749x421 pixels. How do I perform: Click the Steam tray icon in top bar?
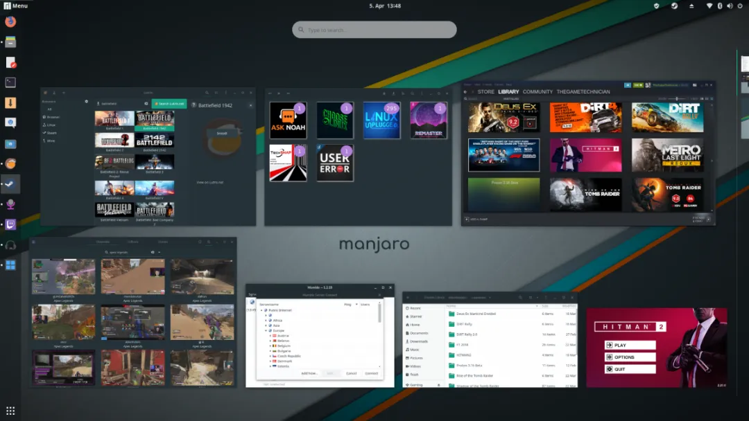click(675, 6)
